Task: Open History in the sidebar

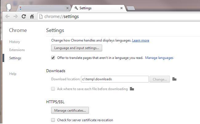Action: point(14,42)
